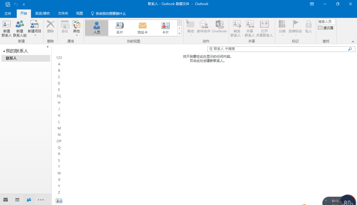Image resolution: width=357 pixels, height=205 pixels.
Task: Switch to the 视图 tab
Action: [x=79, y=13]
